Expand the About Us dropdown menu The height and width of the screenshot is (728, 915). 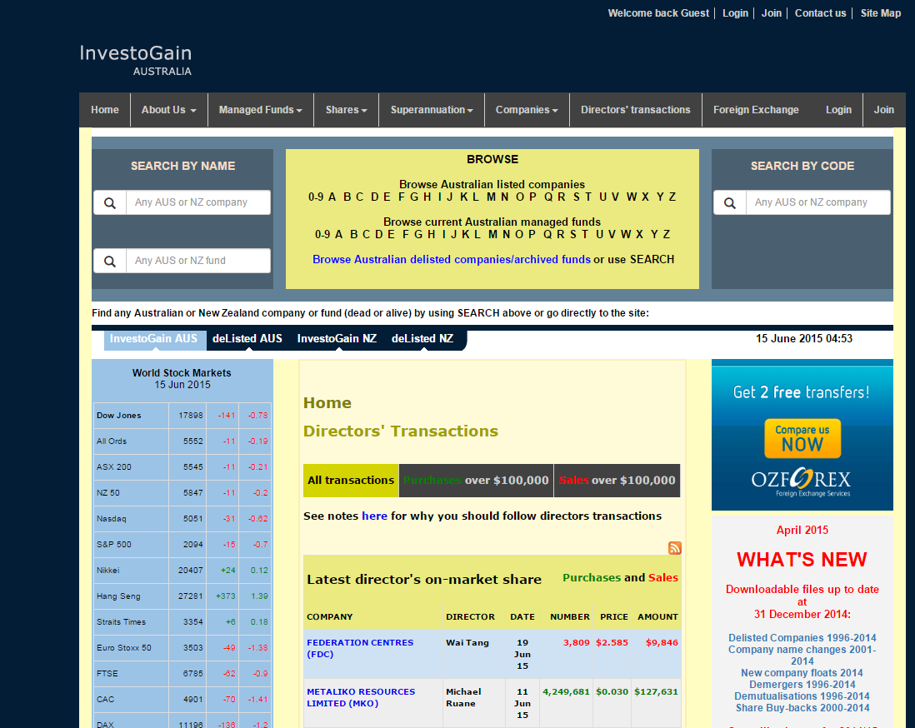[x=168, y=110]
